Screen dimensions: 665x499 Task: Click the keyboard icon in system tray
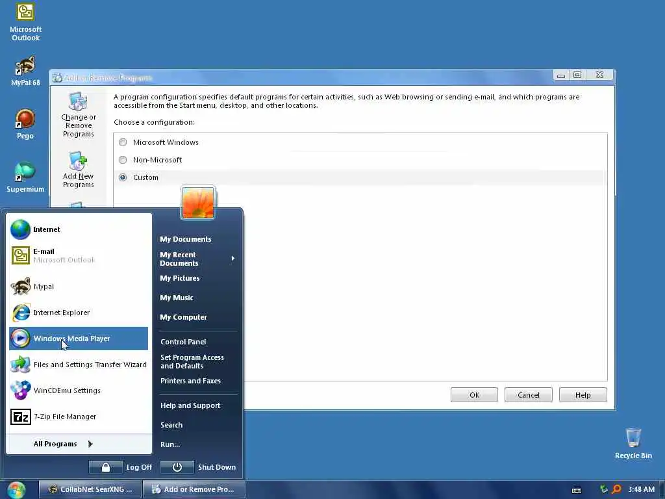[577, 490]
